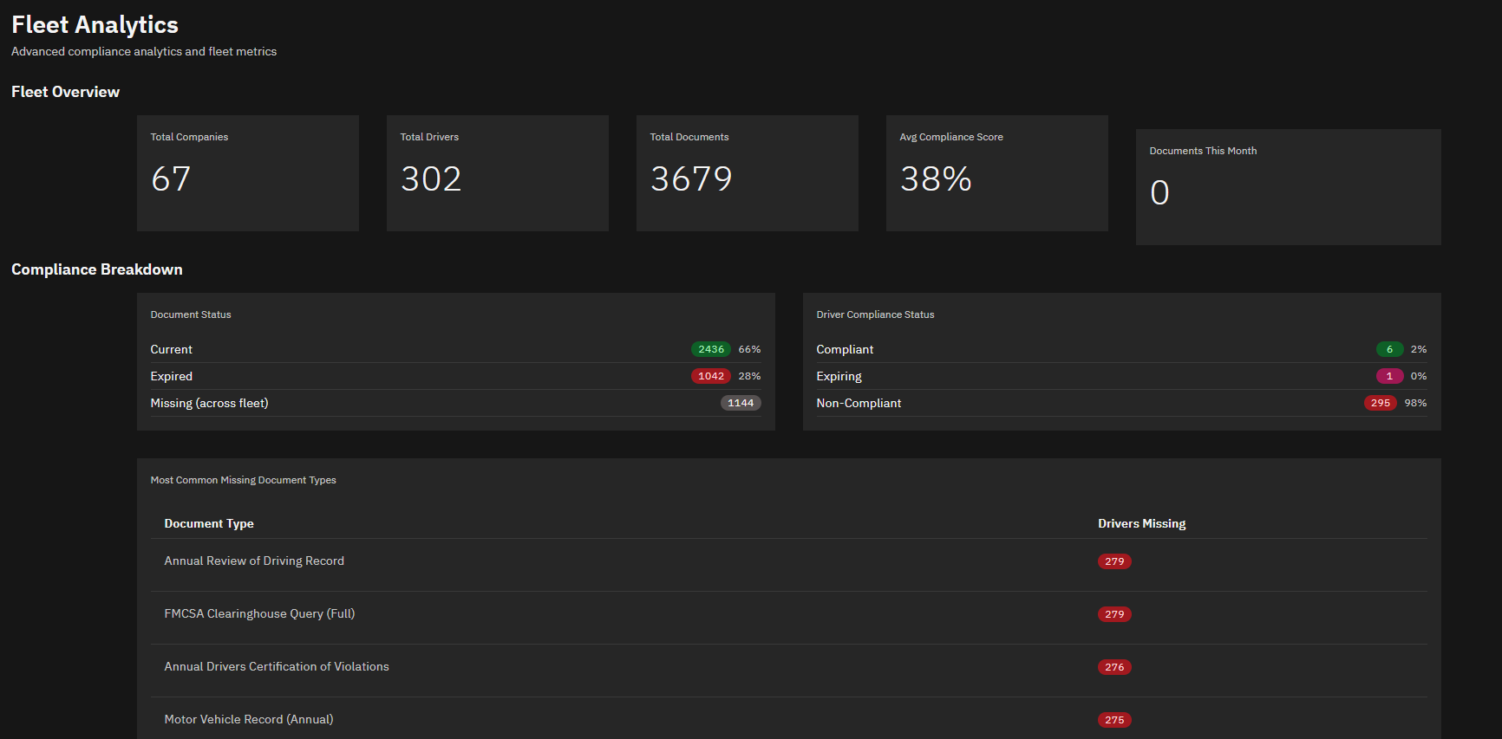
Task: Click the Documents This Month card
Action: point(1289,187)
